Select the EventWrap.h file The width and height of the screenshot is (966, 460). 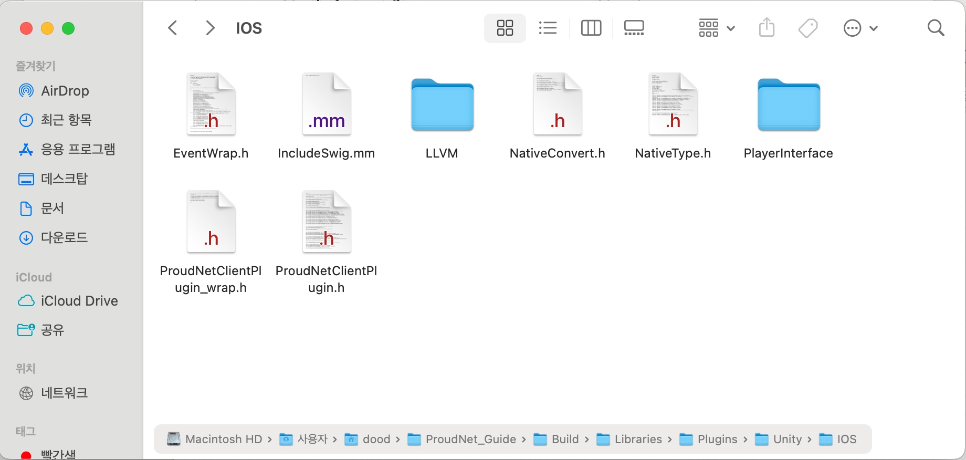coord(211,105)
